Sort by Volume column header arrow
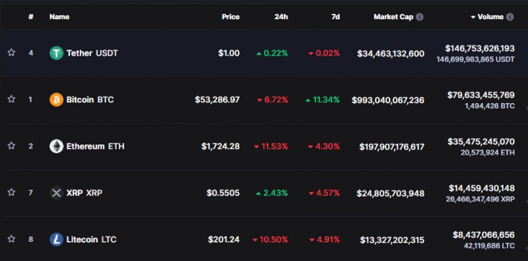 473,17
